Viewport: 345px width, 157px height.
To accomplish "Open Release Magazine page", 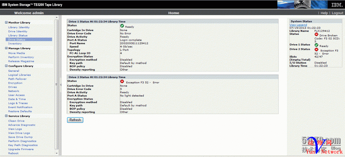I will (x=21, y=61).
